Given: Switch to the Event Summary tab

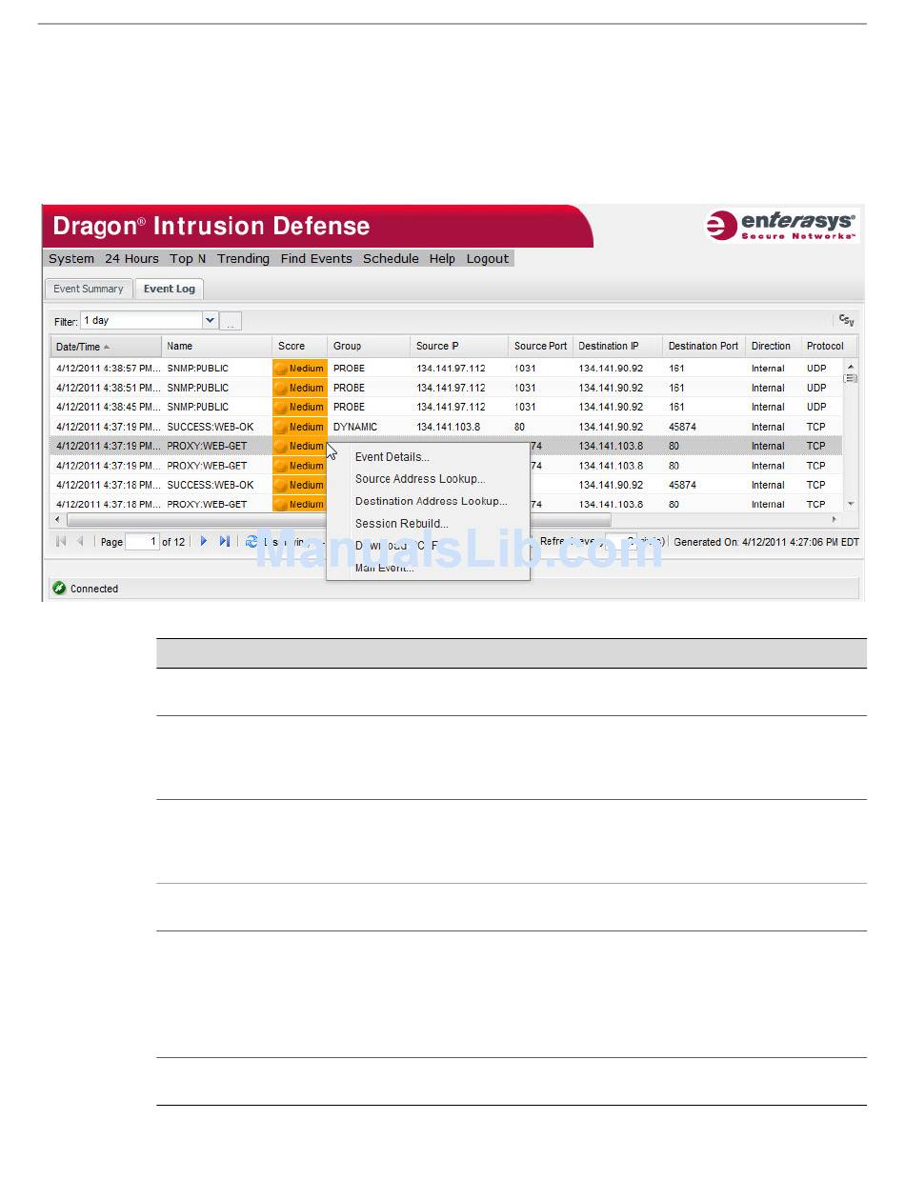Looking at the screenshot, I should pos(89,289).
